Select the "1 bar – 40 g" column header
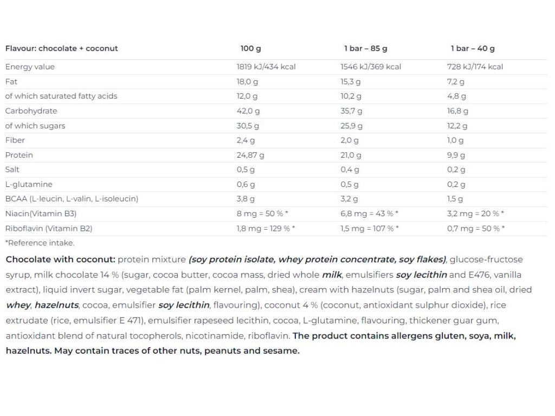The height and width of the screenshot is (416, 555). click(x=473, y=48)
